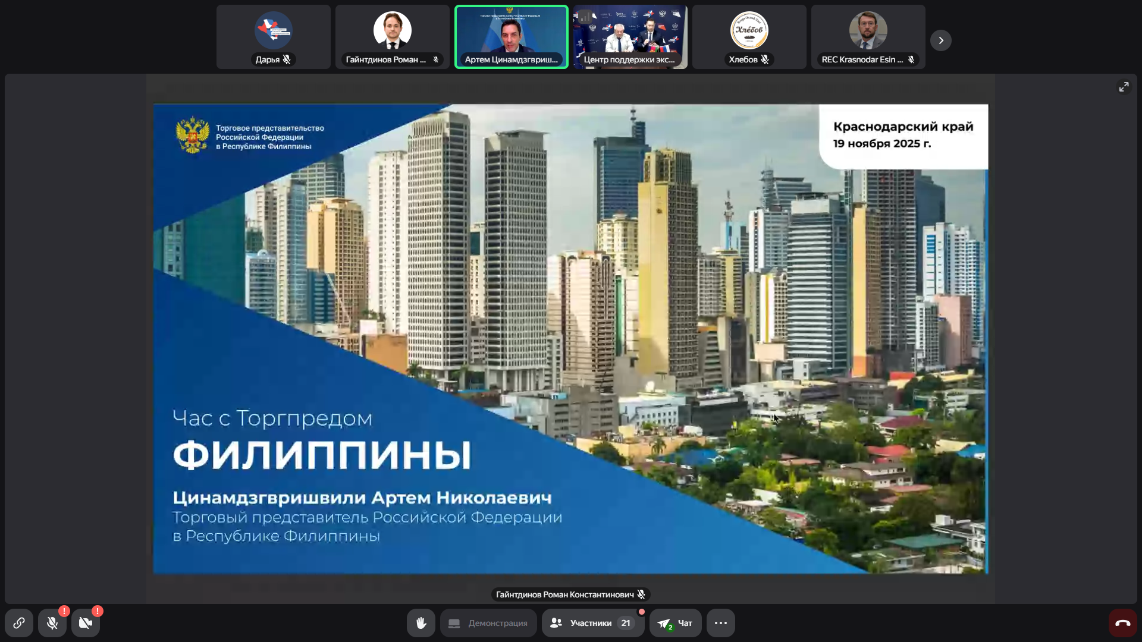Open the Участники participants list
This screenshot has height=642, width=1142.
coord(593,623)
